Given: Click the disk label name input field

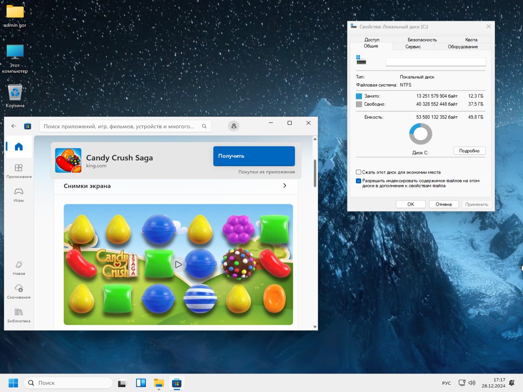Looking at the screenshot, I should [x=436, y=62].
